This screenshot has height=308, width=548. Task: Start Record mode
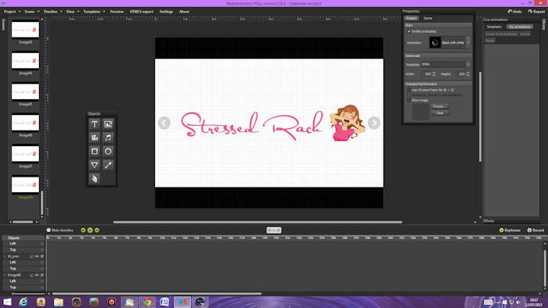click(535, 230)
